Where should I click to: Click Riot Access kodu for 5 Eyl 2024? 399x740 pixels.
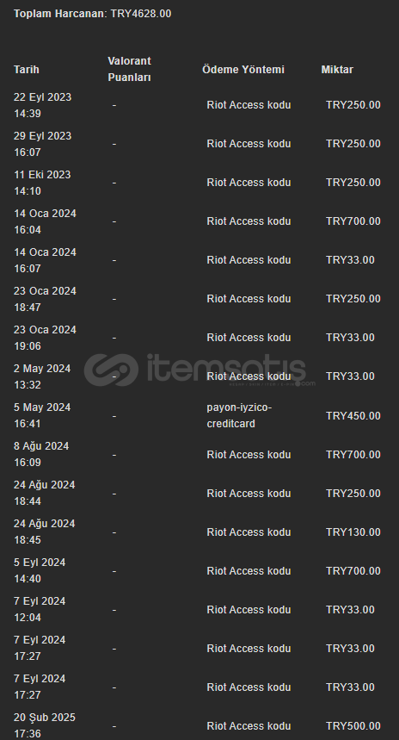pyautogui.click(x=249, y=570)
